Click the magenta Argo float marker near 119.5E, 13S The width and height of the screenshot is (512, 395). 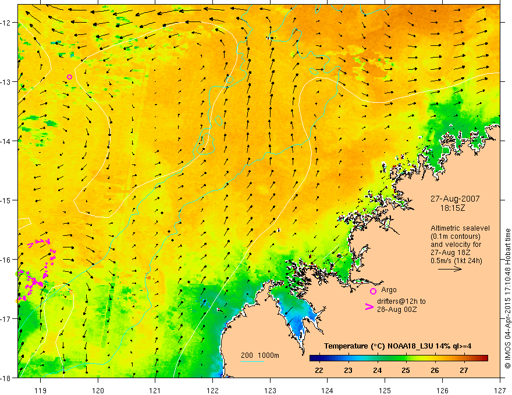(69, 77)
